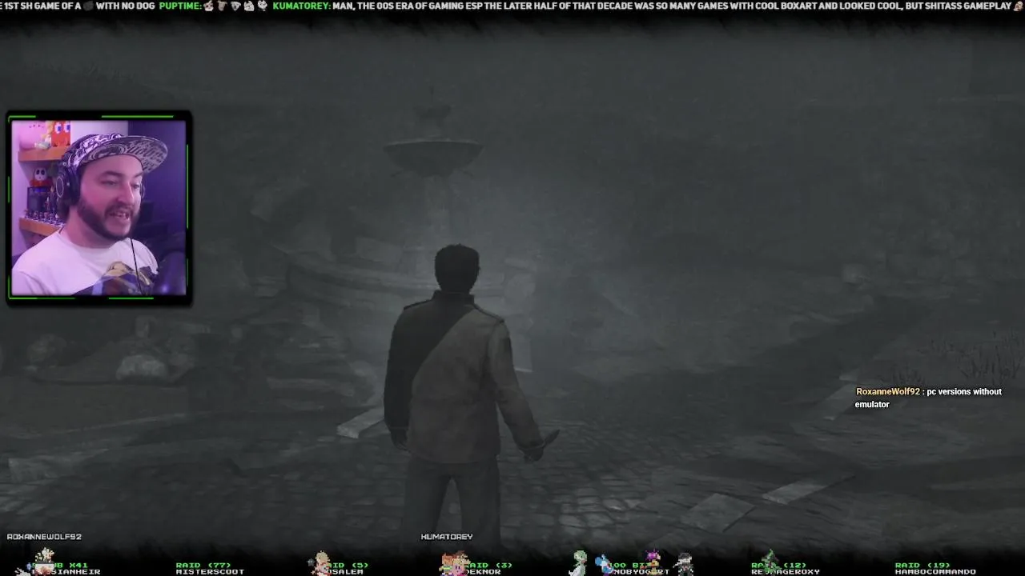Click the 'RAID (19)' alert label
The image size is (1025, 576).
[x=922, y=565]
